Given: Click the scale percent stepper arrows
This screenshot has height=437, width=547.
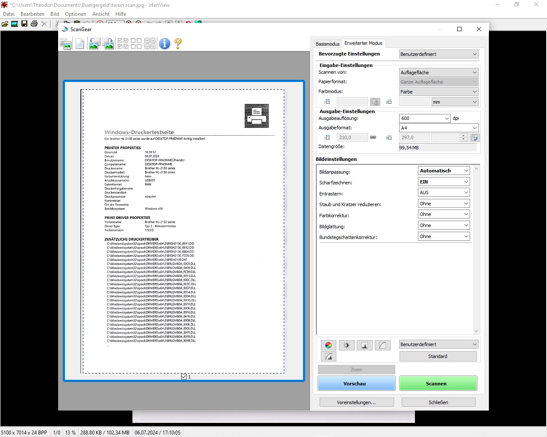Looking at the screenshot, I should click(464, 137).
